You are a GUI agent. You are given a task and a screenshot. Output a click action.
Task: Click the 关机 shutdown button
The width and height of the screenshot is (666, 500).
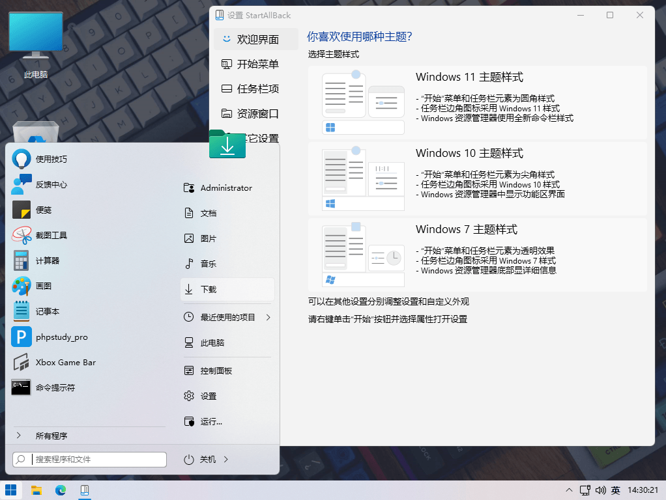[199, 460]
